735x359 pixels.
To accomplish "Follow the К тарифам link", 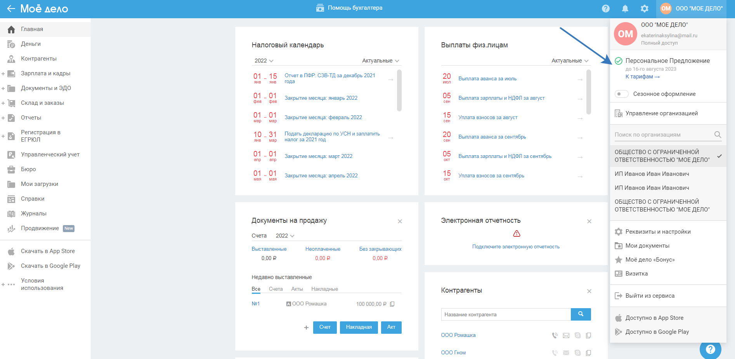I will 642,77.
